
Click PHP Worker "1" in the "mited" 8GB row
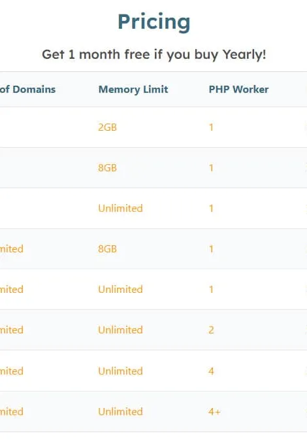point(211,249)
